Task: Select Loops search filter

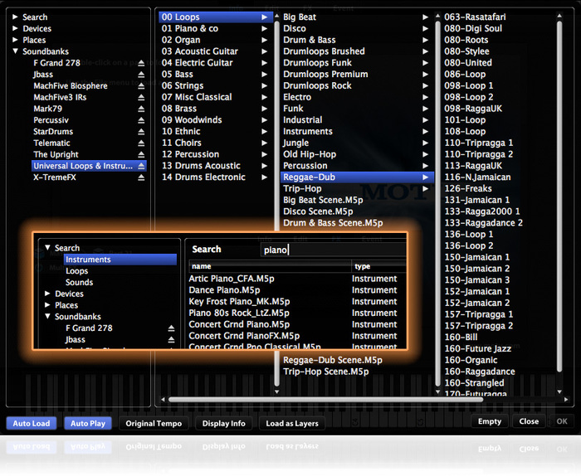Action: tap(77, 271)
